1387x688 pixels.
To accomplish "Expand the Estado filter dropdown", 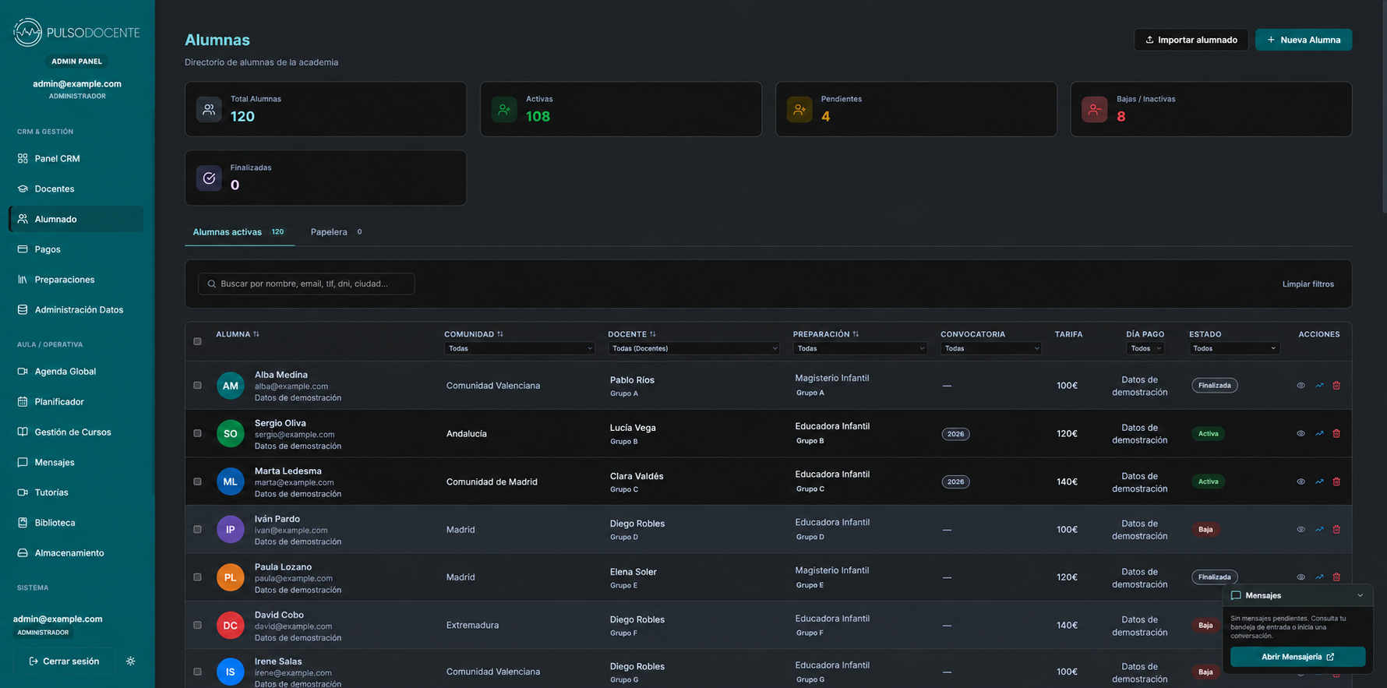I will (x=1234, y=348).
